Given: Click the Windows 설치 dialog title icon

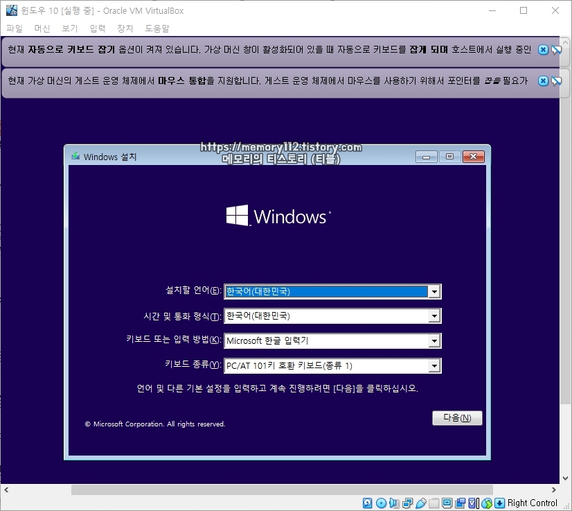Looking at the screenshot, I should point(75,156).
